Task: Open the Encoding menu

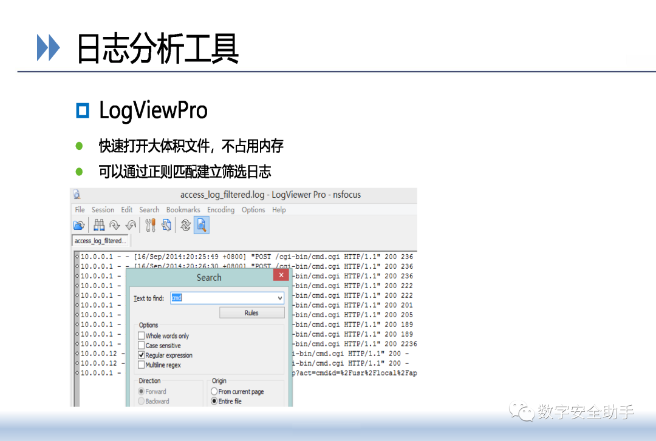Action: pos(221,210)
